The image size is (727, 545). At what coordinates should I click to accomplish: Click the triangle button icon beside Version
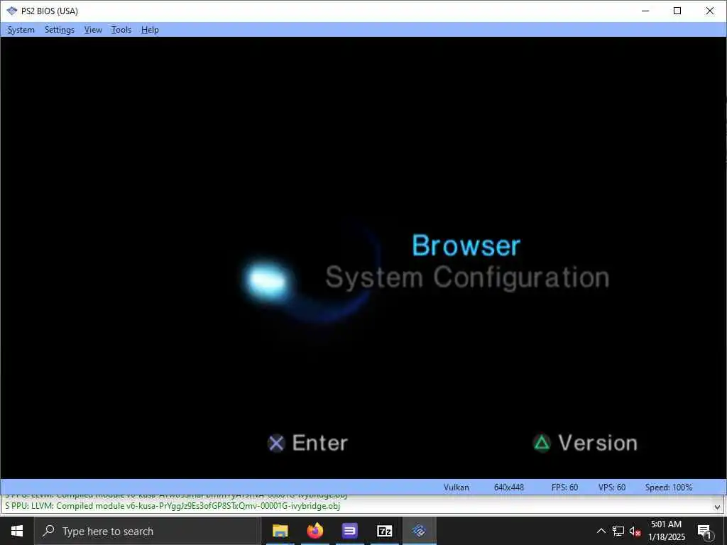[542, 443]
